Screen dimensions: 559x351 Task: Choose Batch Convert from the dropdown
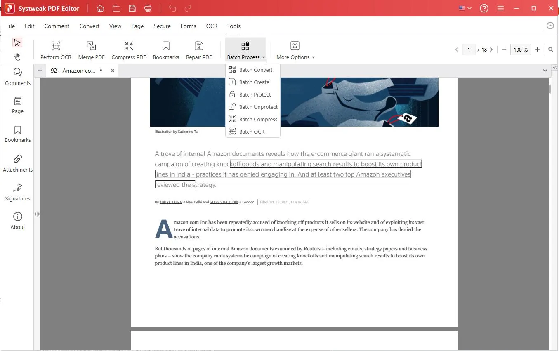pos(253,70)
